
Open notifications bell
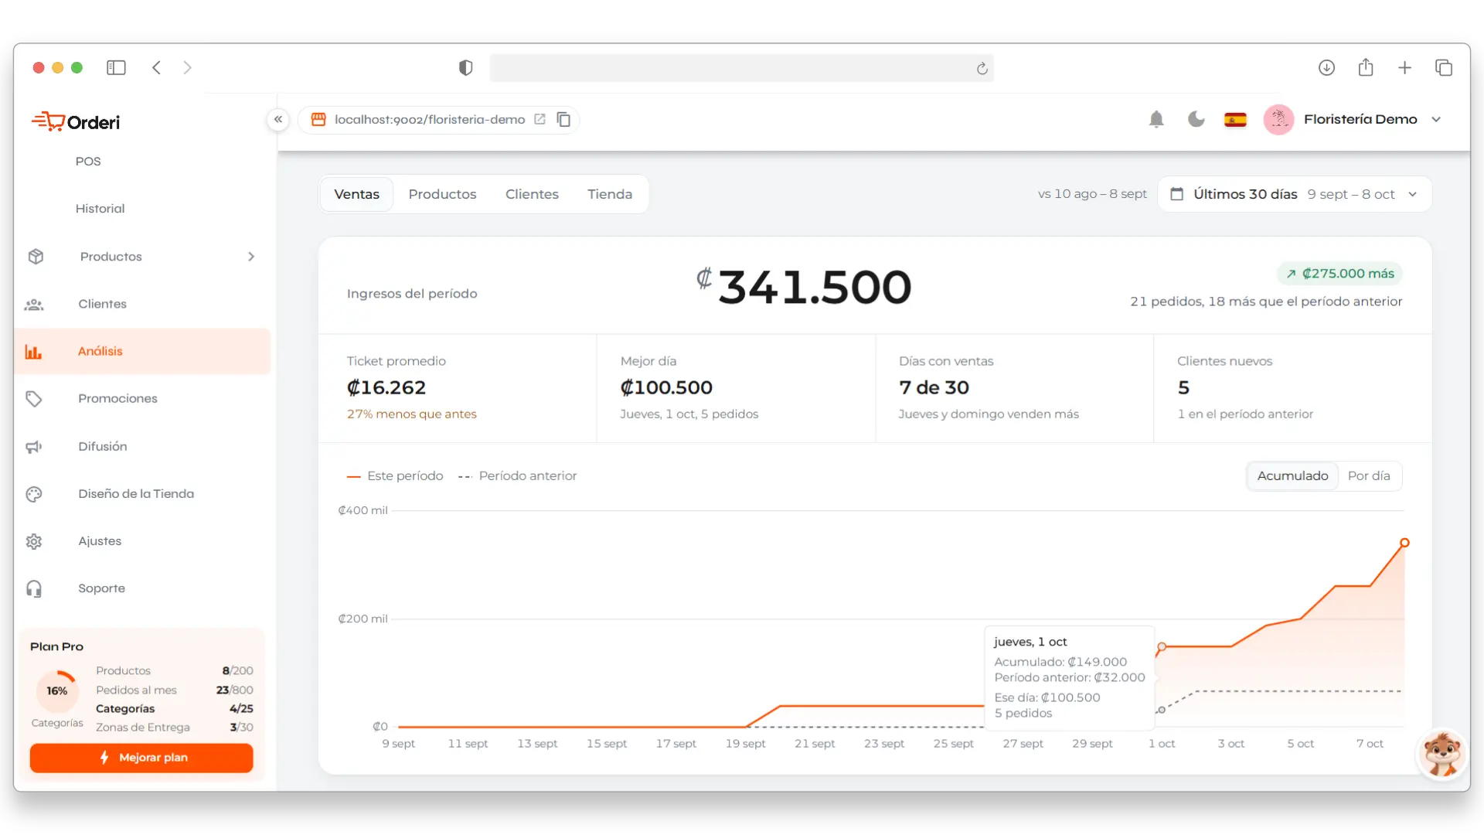[x=1156, y=119]
